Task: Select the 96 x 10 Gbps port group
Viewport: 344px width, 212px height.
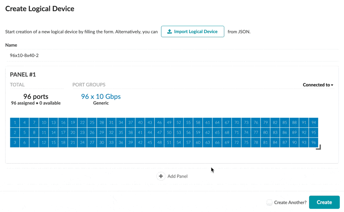Action: coord(101,97)
